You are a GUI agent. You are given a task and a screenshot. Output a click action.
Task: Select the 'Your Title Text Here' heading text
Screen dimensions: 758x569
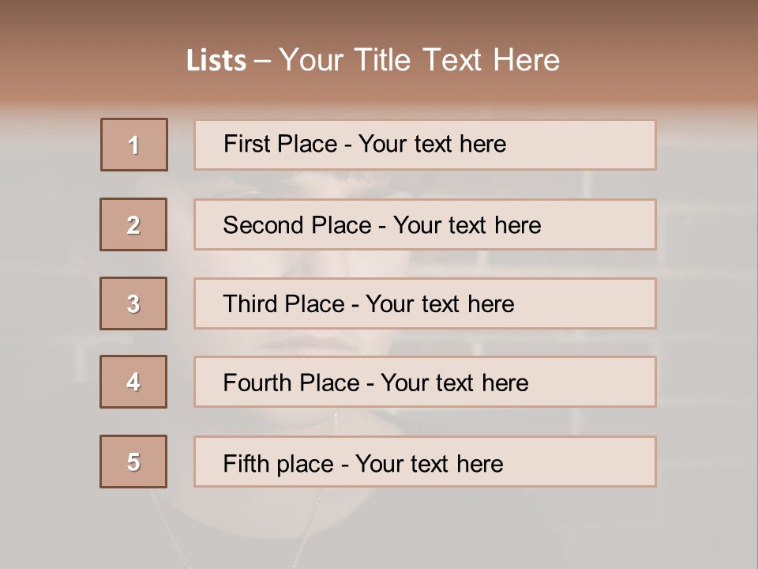click(419, 60)
